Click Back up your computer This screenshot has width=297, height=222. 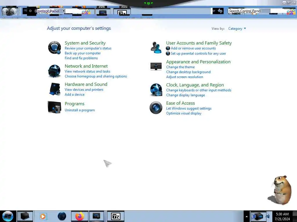click(83, 53)
